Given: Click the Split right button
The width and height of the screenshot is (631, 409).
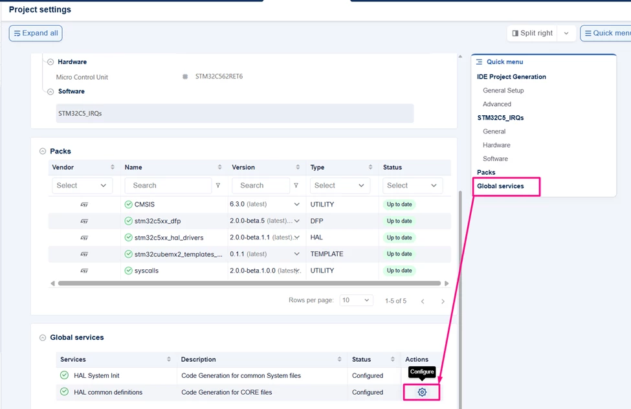Looking at the screenshot, I should coord(532,34).
